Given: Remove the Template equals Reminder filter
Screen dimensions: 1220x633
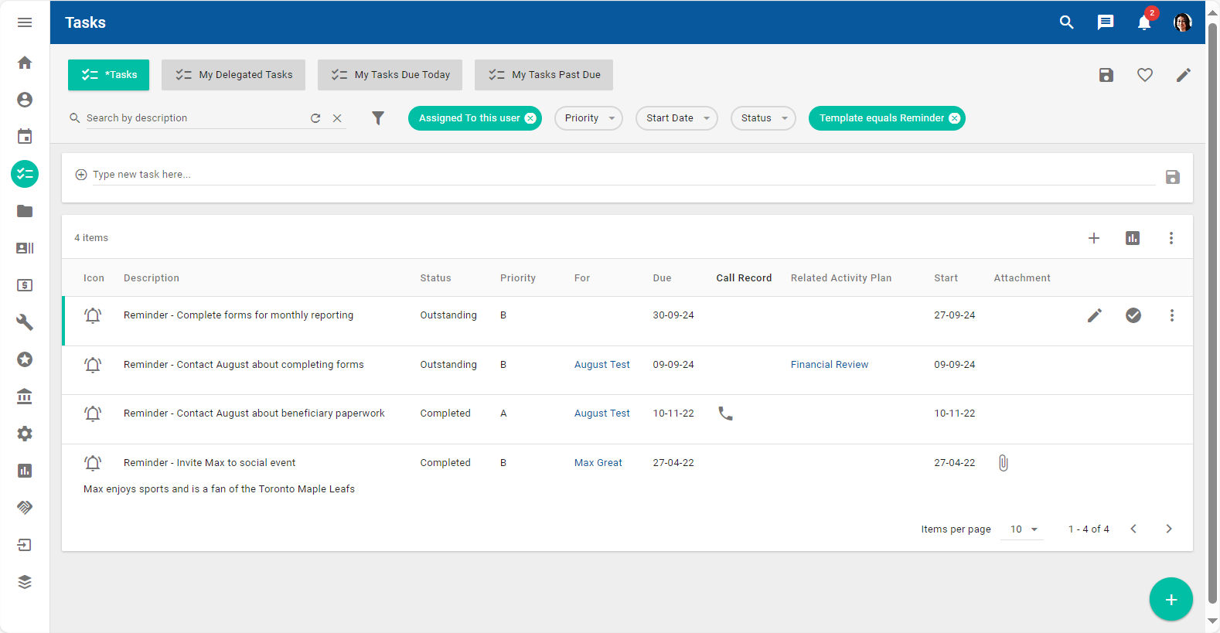Looking at the screenshot, I should point(955,118).
